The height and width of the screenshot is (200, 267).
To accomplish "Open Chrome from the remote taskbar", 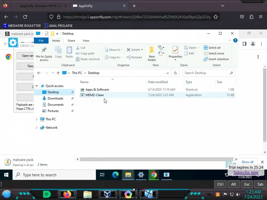I will [x=154, y=175].
